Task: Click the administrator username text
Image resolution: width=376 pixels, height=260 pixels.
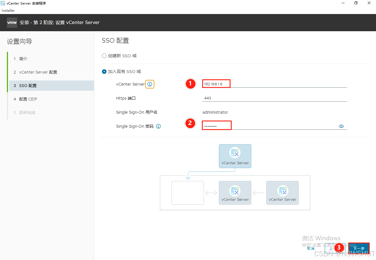Action: coord(215,112)
